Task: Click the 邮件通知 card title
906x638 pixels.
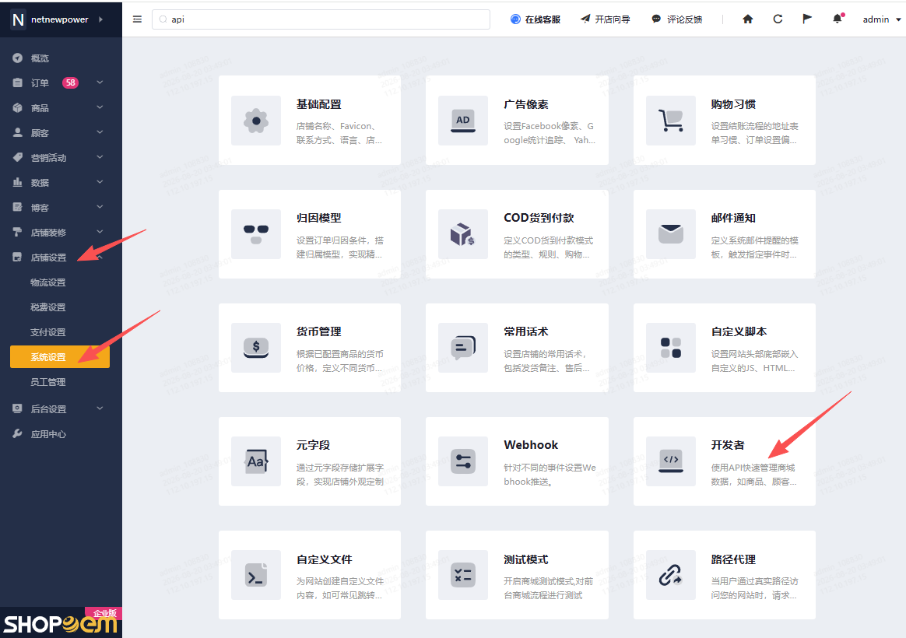Action: coord(733,219)
